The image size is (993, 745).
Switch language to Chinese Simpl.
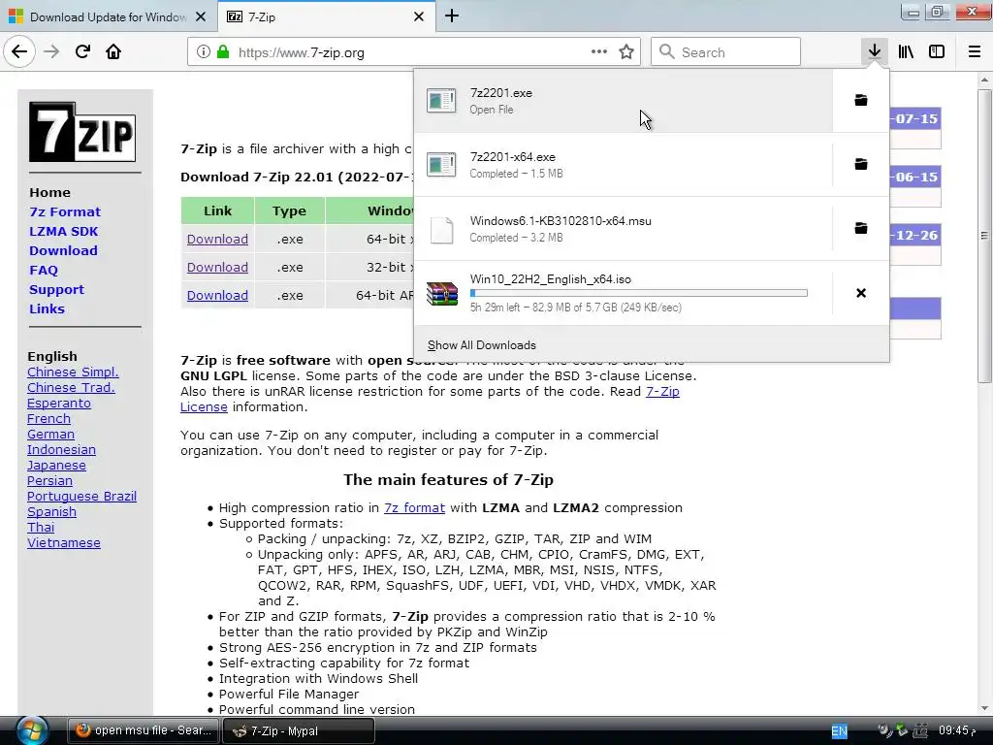click(x=73, y=372)
